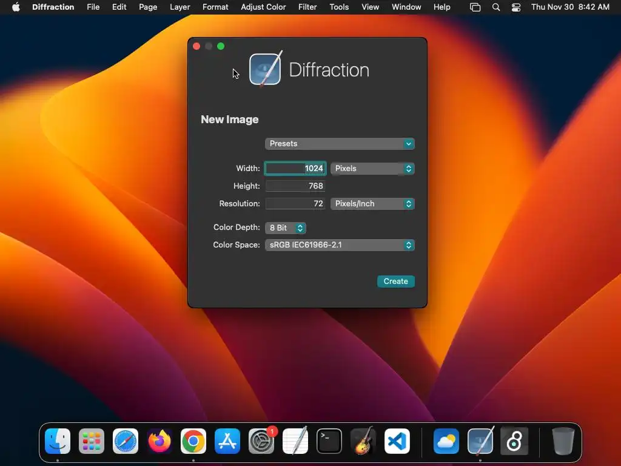This screenshot has width=621, height=466.
Task: Open the Window menu
Action: click(406, 7)
